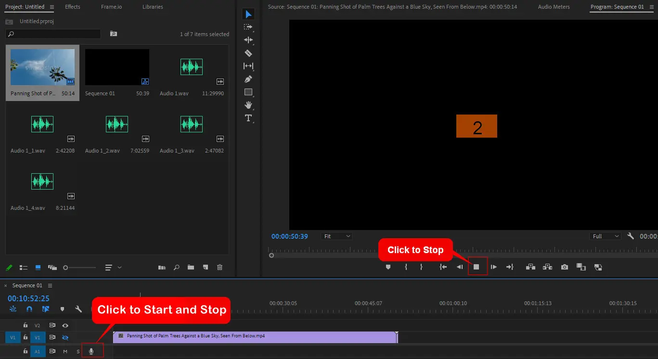The width and height of the screenshot is (658, 359).
Task: Step forward one frame in Program monitor
Action: (x=493, y=267)
